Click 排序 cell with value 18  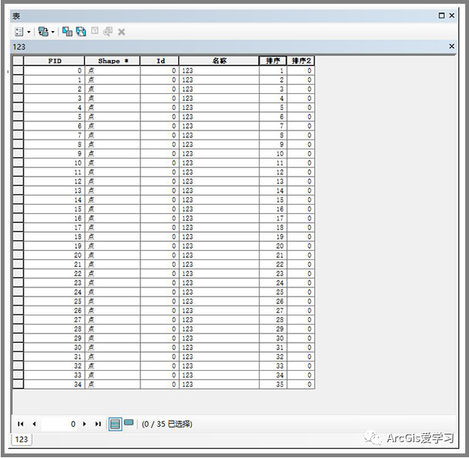pyautogui.click(x=272, y=227)
